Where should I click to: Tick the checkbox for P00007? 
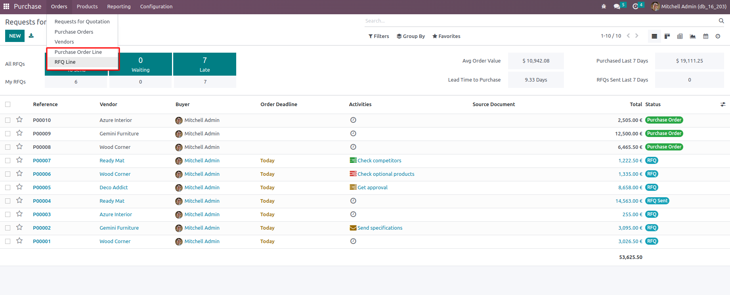click(8, 160)
